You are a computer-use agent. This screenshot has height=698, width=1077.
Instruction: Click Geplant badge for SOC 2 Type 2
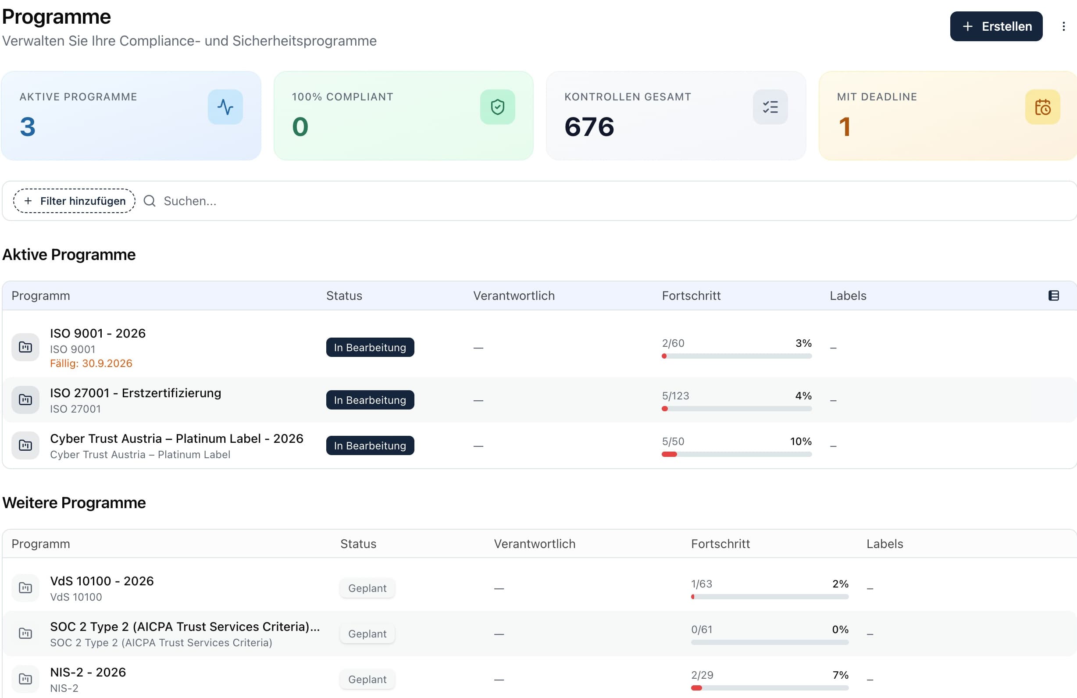tap(367, 634)
